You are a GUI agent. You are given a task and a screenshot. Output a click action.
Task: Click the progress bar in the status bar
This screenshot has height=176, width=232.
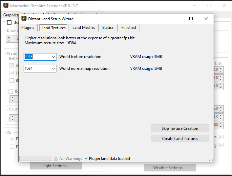[x=36, y=159]
